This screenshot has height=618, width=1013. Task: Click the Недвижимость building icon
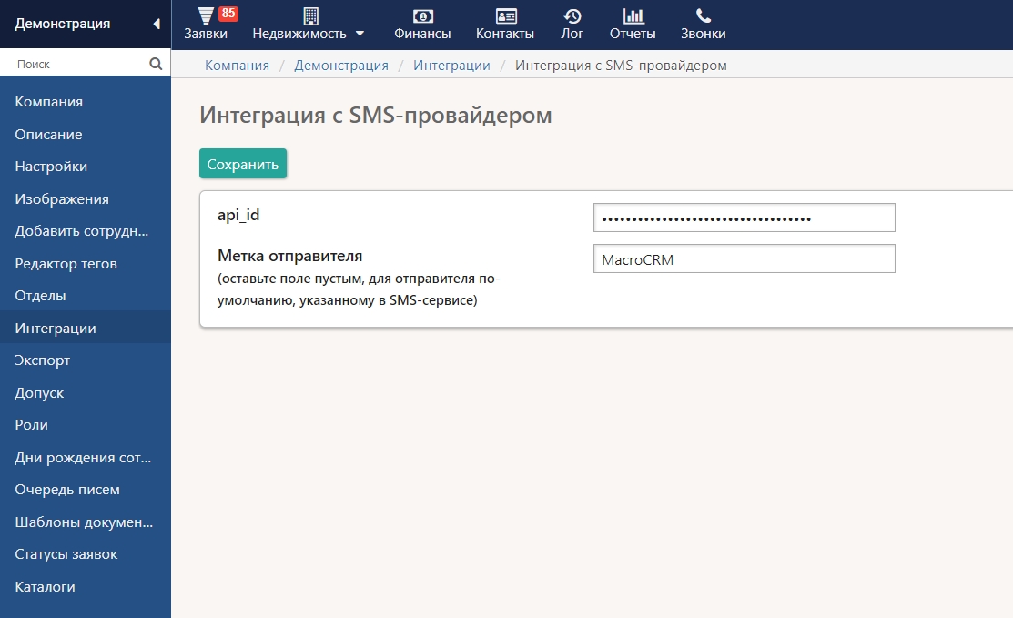(310, 15)
